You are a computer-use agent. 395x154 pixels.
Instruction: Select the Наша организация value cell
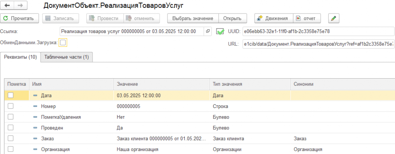pos(162,149)
